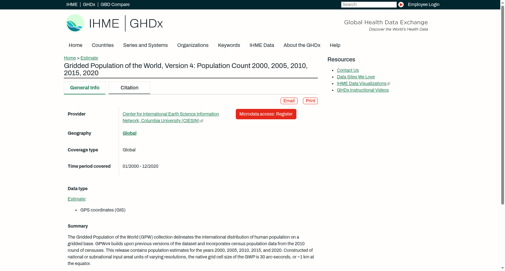The height and width of the screenshot is (271, 505).
Task: Open Employee Login
Action: 424,4
